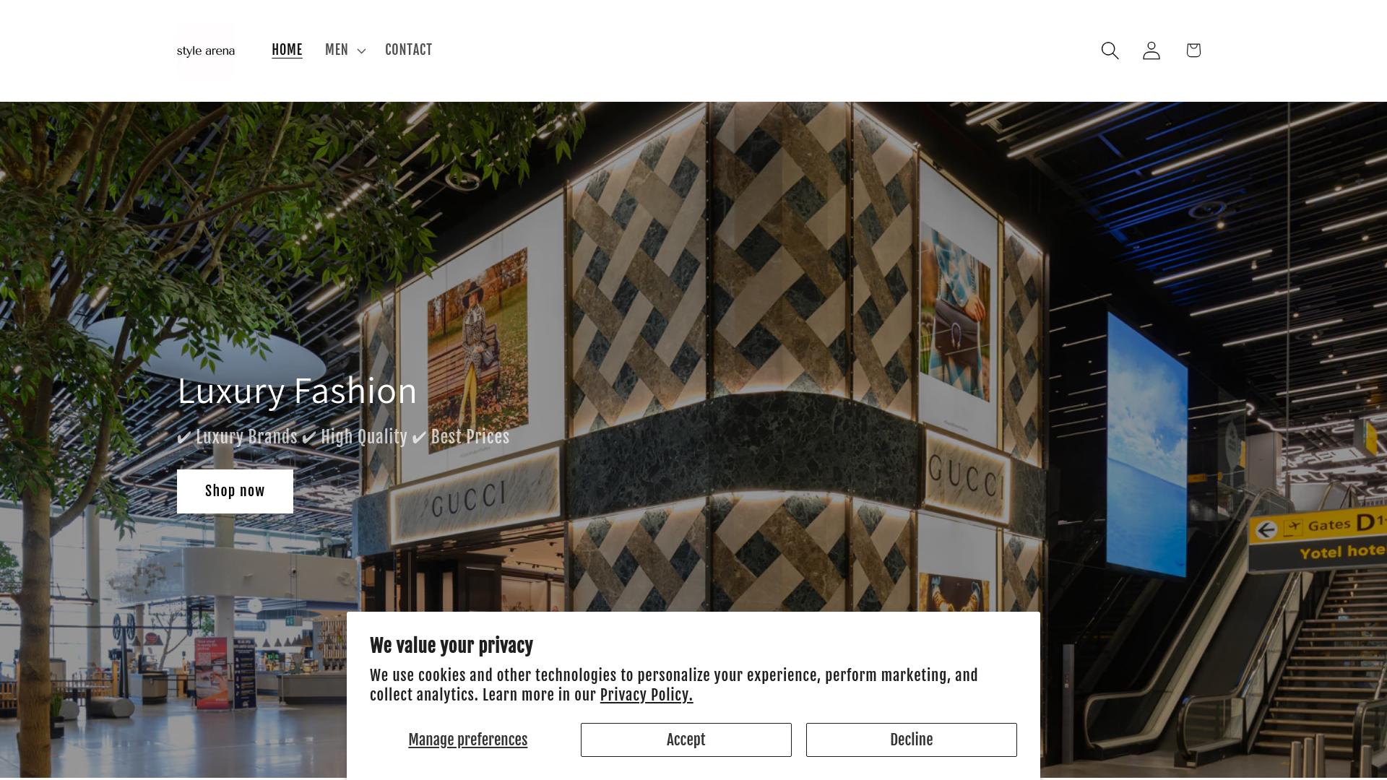Click the style arena logo
The width and height of the screenshot is (1387, 780).
(206, 51)
